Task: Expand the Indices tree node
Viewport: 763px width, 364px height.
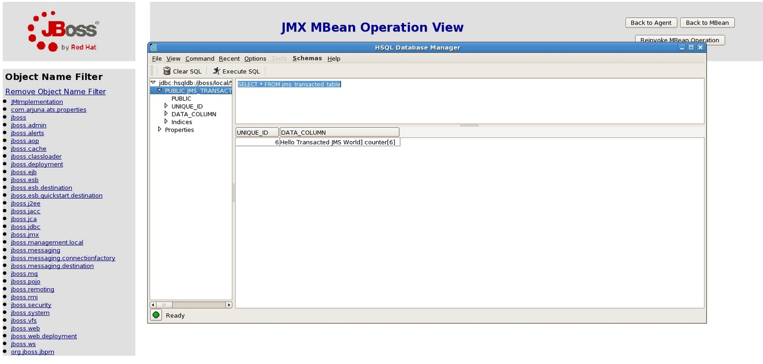Action: pos(166,121)
